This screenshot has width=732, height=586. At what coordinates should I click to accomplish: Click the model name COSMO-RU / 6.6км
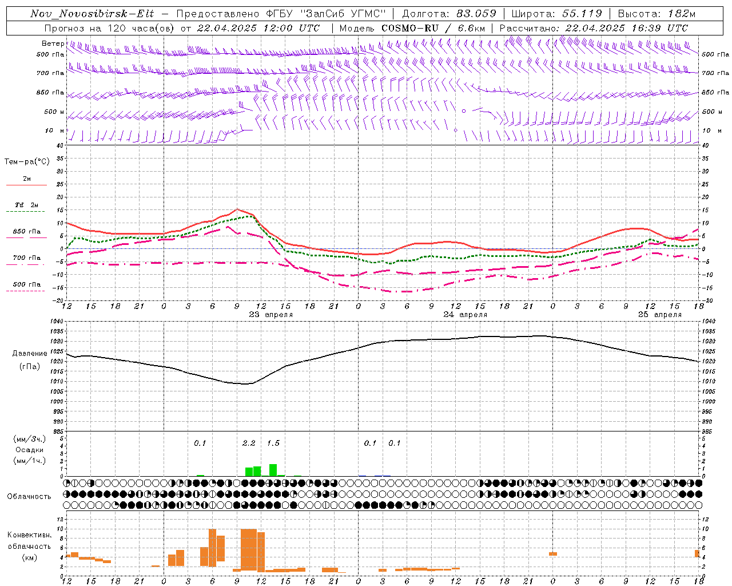click(433, 28)
